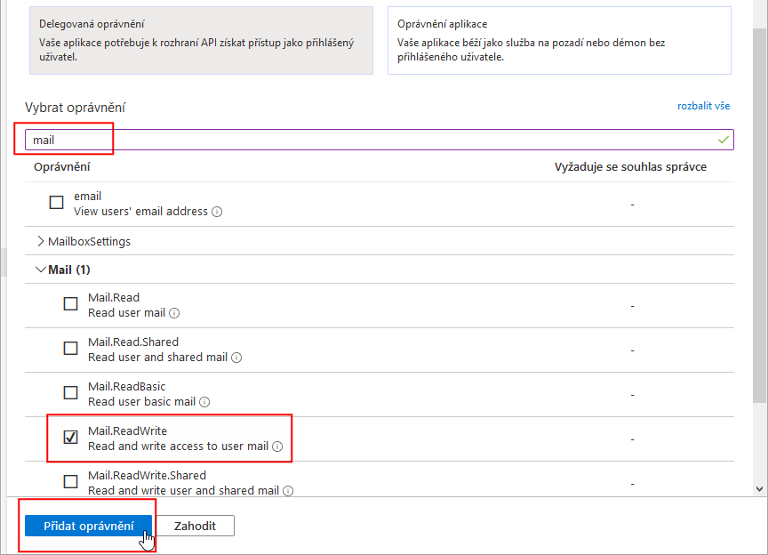Collapse the Mail (1) group

pyautogui.click(x=41, y=269)
